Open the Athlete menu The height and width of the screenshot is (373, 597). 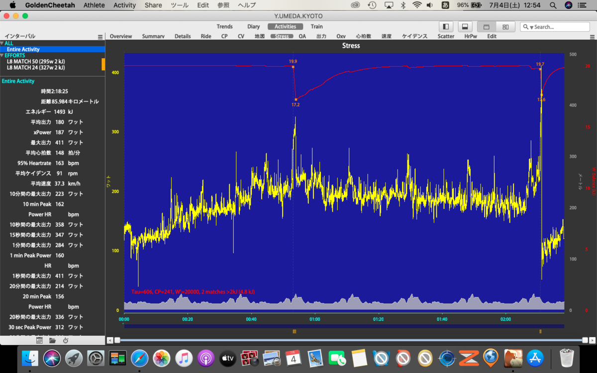click(x=94, y=5)
